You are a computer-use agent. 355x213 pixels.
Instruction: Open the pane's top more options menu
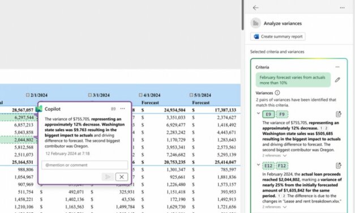342,8
